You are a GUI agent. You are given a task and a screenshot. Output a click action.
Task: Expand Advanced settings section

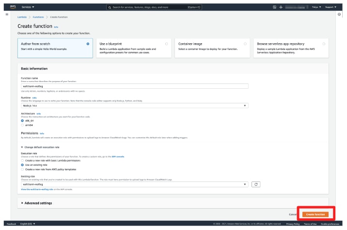point(37,203)
